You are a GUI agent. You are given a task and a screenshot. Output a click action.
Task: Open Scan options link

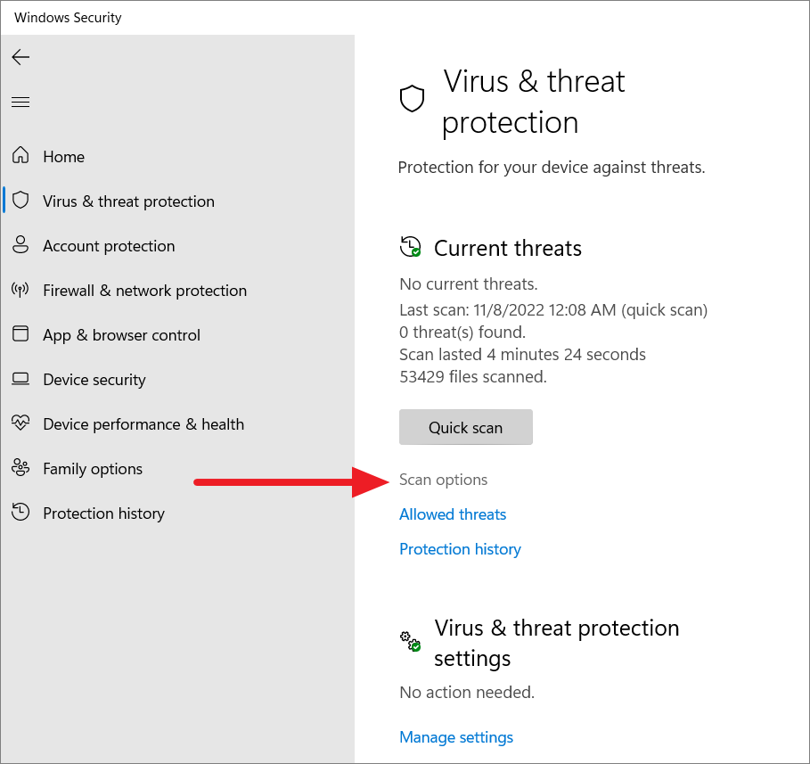[443, 480]
